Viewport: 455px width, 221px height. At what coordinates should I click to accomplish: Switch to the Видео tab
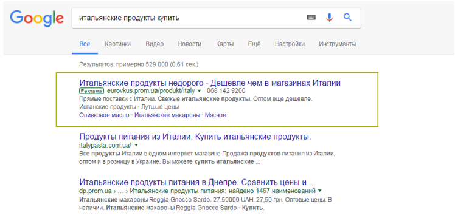coord(155,44)
